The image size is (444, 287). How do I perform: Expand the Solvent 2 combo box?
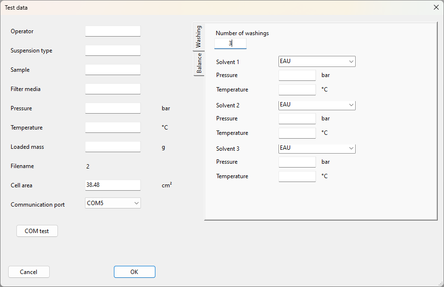pos(317,105)
